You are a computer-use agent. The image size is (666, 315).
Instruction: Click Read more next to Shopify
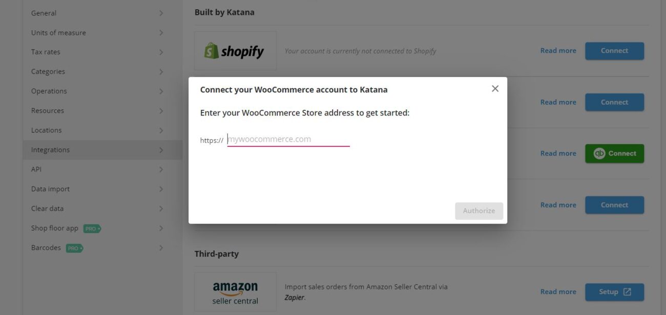pyautogui.click(x=558, y=51)
